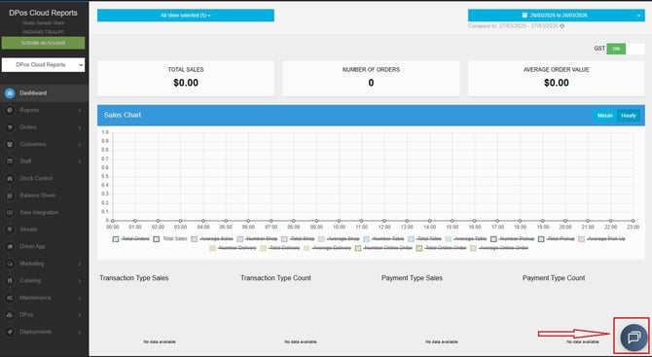Screen dimensions: 652x357
Task: Click the Staff sidebar icon
Action: (10, 161)
